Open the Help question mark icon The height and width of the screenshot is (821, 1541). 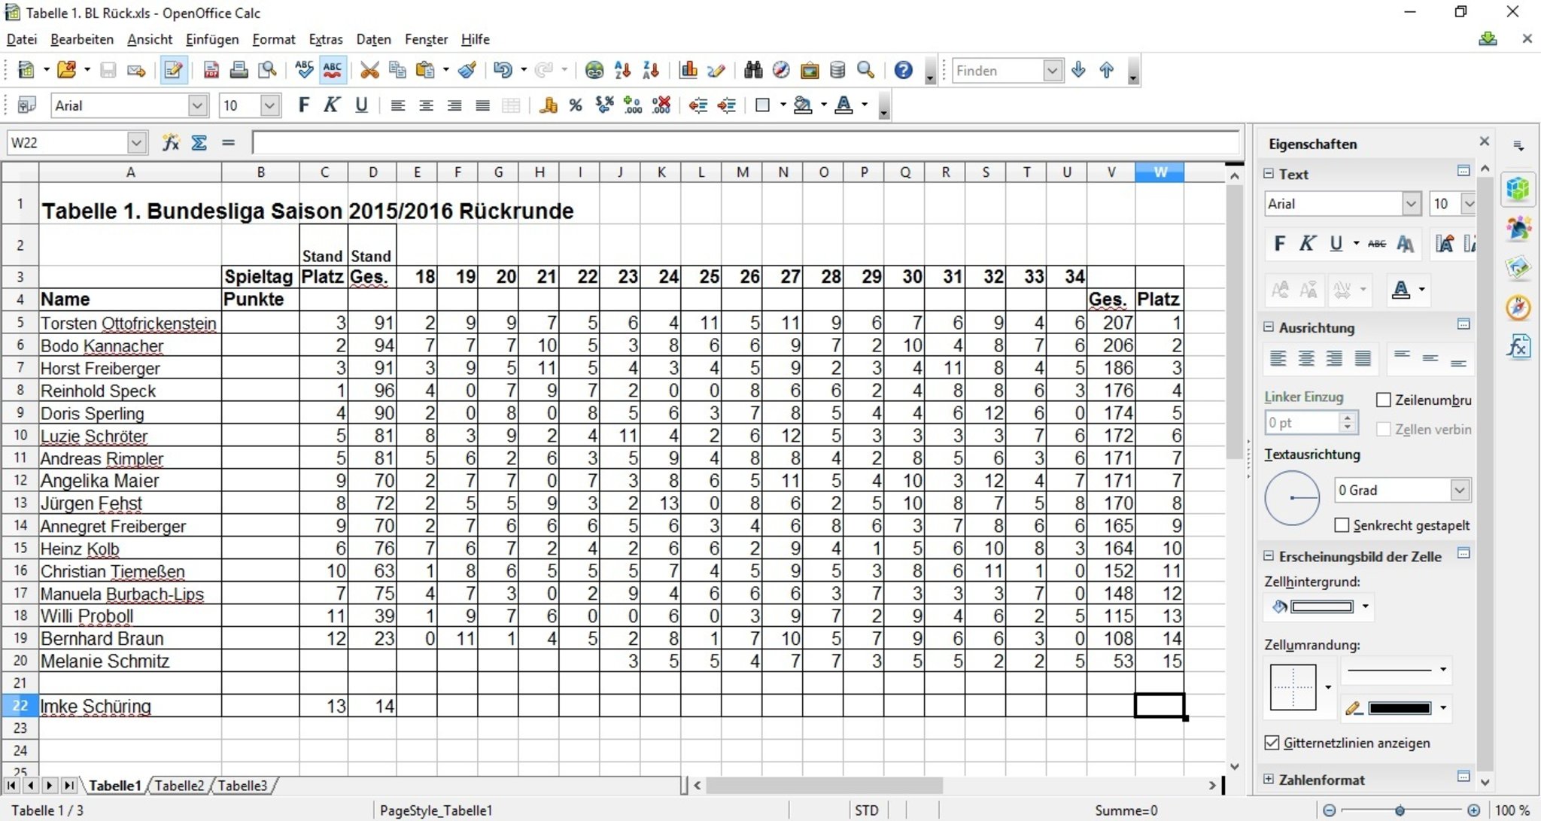click(x=903, y=71)
